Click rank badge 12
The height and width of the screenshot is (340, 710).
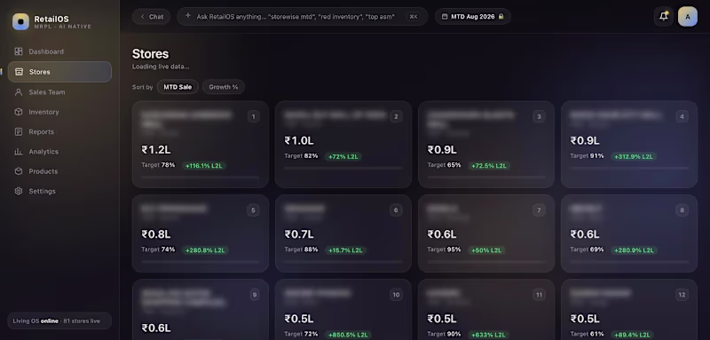pyautogui.click(x=682, y=296)
